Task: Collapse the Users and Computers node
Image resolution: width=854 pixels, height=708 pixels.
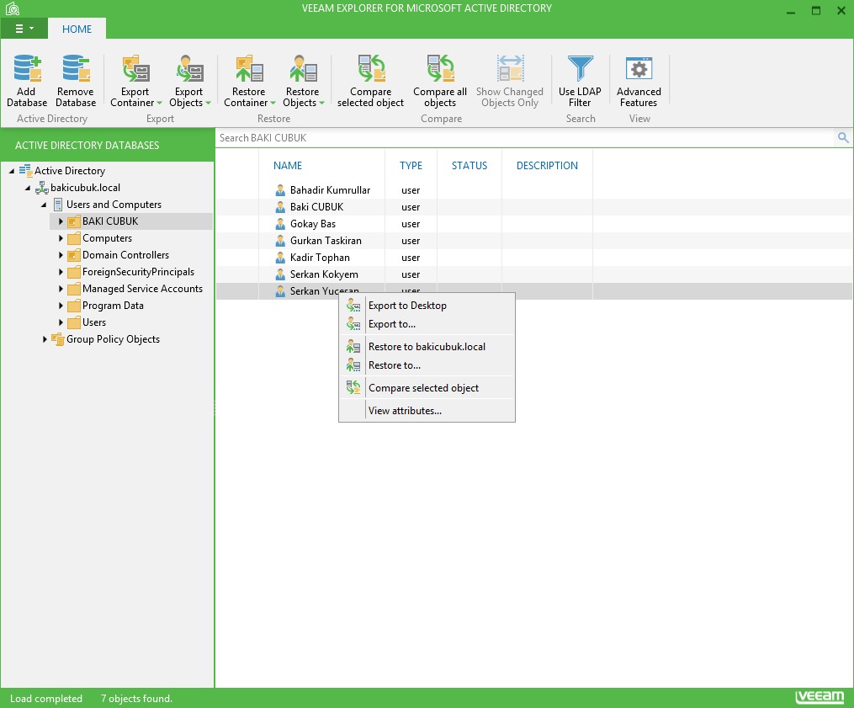Action: point(44,205)
